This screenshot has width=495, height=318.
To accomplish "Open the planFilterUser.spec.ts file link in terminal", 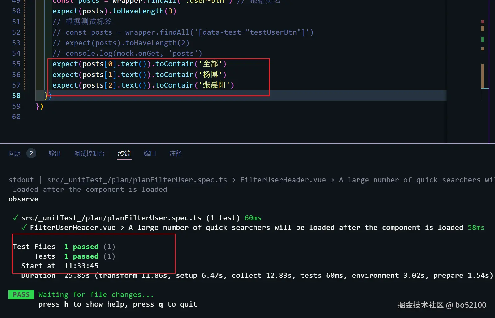I will [x=137, y=180].
